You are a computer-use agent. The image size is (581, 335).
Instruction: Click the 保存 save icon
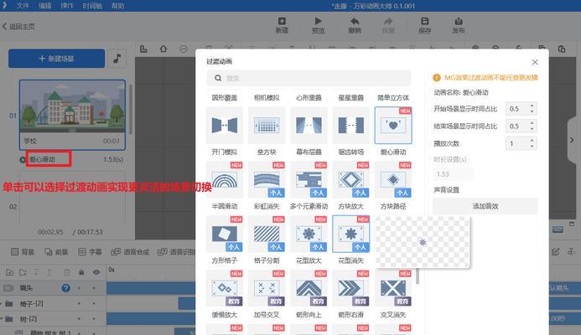[x=424, y=21]
